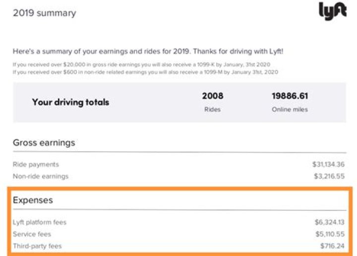Screen dimensions: 357x256
Task: Click the Expenses section header
Action: click(33, 200)
